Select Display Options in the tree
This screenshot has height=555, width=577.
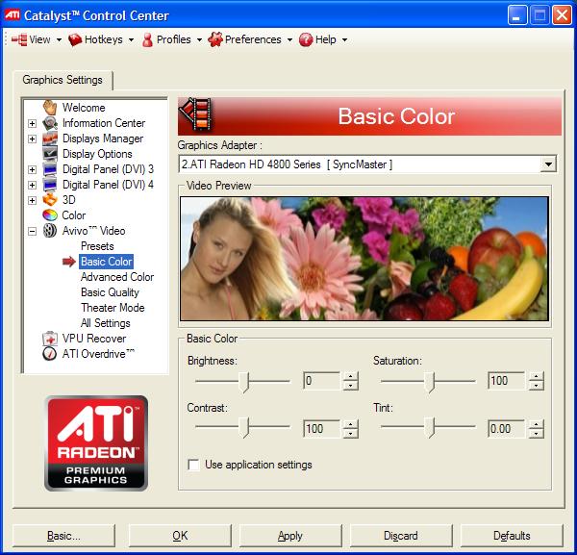(x=97, y=154)
